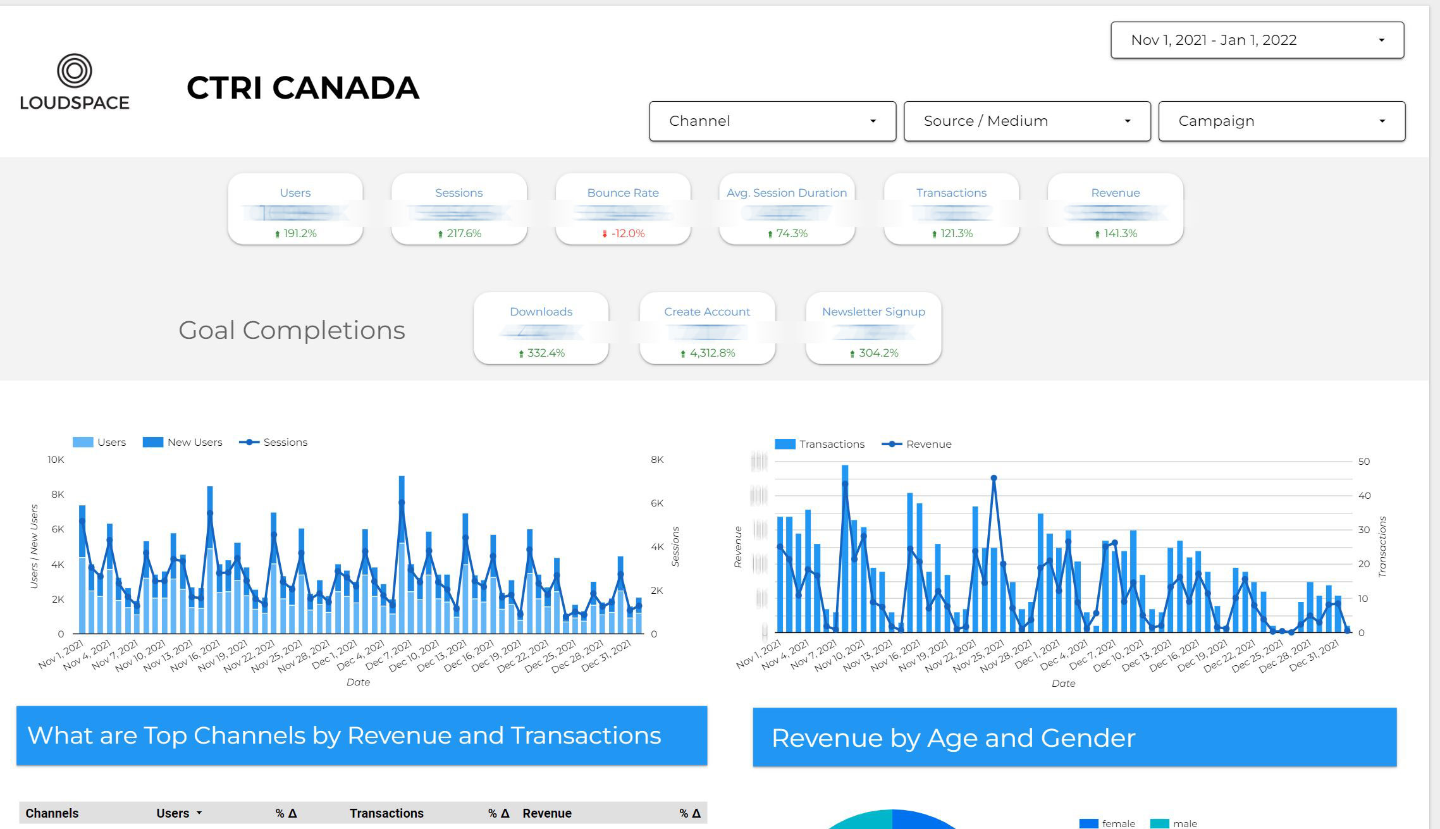Screen dimensions: 1440x829
Task: Select the Avg. Session Duration scorecard
Action: [787, 209]
